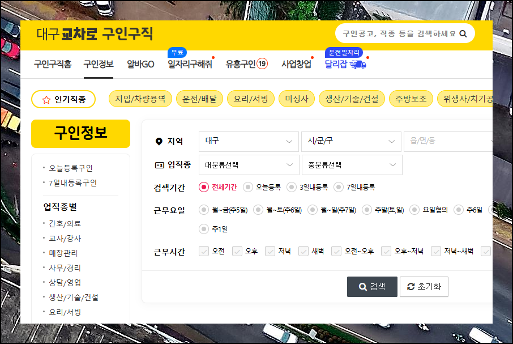The image size is (513, 344).
Task: Select the 미싱사 category pill
Action: tap(297, 99)
